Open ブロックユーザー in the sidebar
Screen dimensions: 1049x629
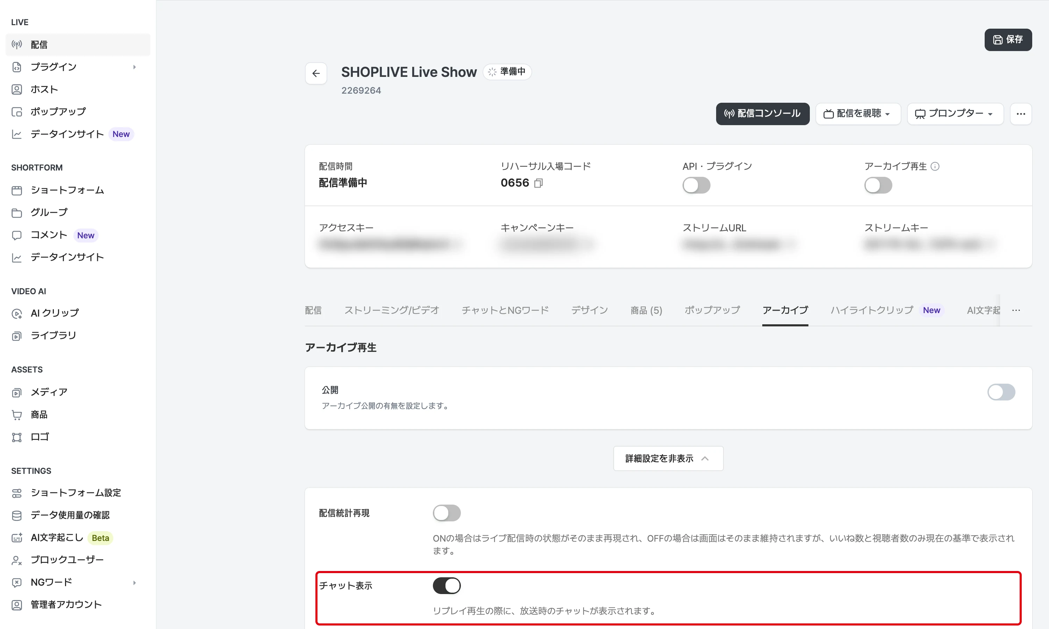pos(78,560)
